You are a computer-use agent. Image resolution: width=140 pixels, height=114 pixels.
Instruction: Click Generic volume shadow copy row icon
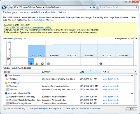coord(8,97)
